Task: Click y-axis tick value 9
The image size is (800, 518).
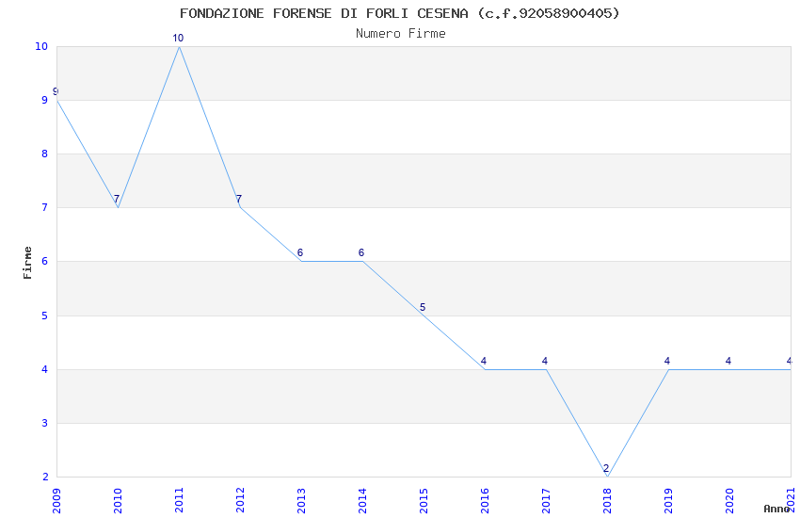Action: (45, 101)
